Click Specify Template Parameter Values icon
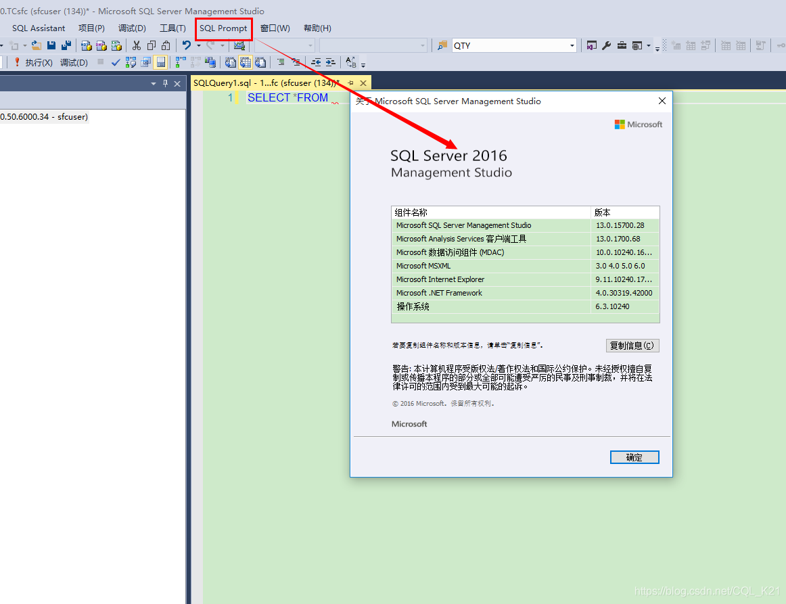Image resolution: width=786 pixels, height=604 pixels. point(351,62)
